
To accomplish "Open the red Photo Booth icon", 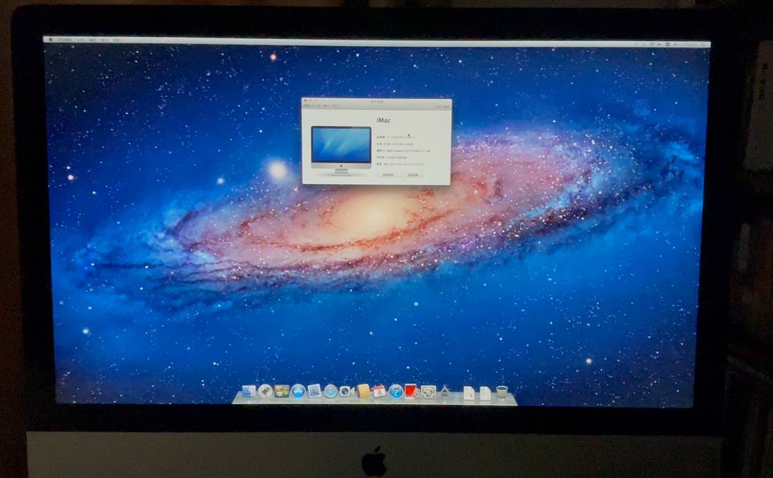I will [411, 392].
